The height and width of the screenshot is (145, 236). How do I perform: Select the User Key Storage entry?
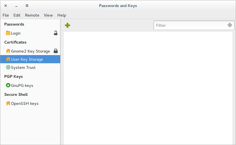[x=30, y=59]
